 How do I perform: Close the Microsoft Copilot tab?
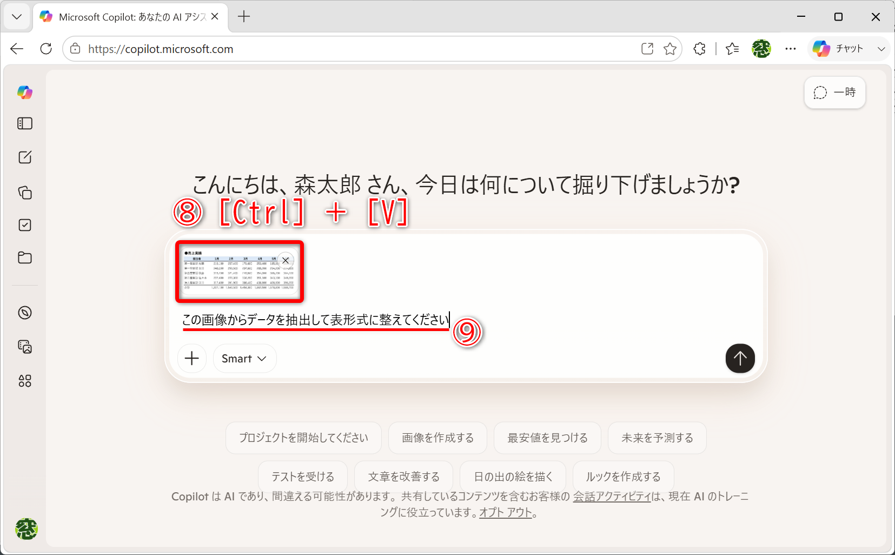[215, 17]
